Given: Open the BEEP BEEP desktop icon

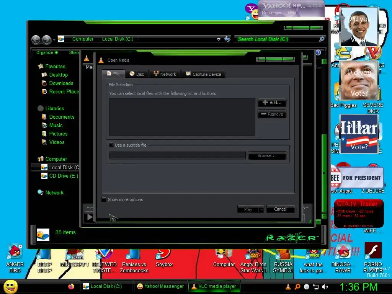Looking at the screenshot, I should (x=44, y=261).
